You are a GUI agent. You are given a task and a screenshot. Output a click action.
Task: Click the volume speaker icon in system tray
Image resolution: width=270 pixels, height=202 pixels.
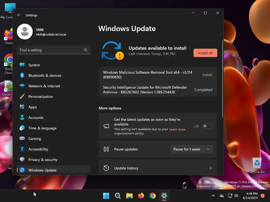(x=236, y=196)
